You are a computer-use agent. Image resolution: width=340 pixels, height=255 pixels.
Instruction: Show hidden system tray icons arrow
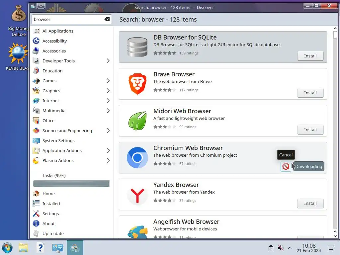(290, 248)
